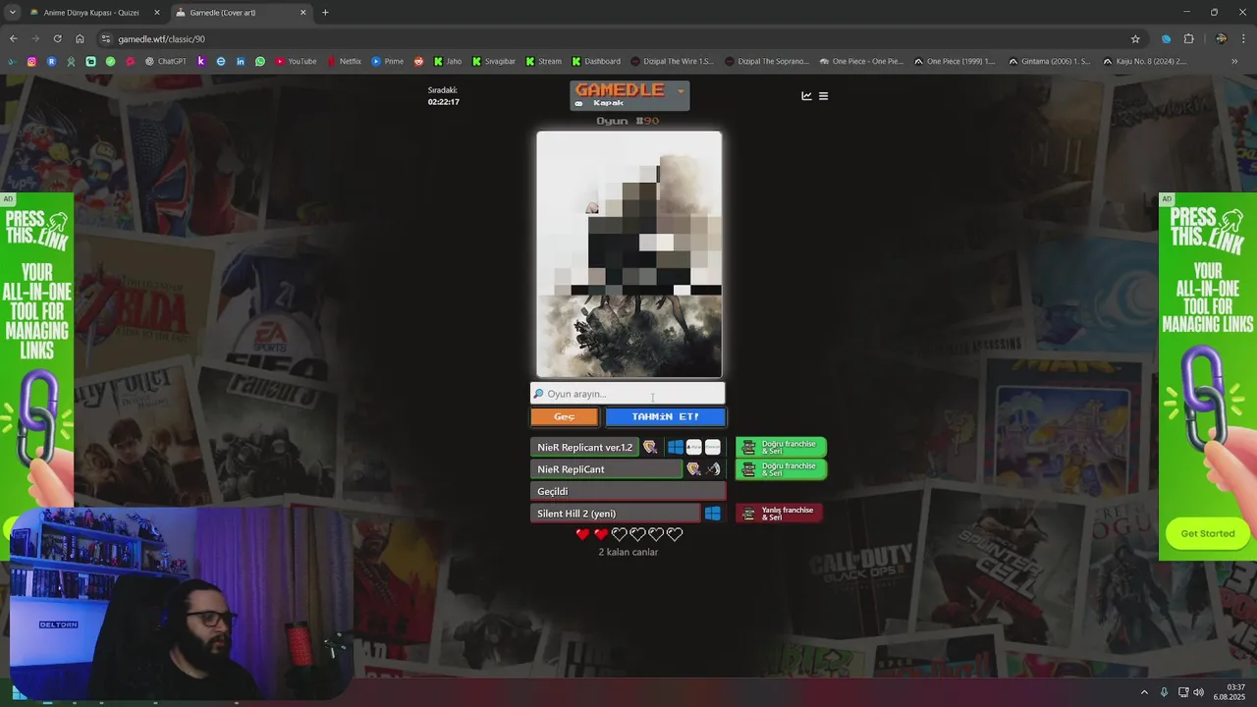1257x707 pixels.
Task: Open Chrome three-dot menu
Action: pyautogui.click(x=1243, y=38)
